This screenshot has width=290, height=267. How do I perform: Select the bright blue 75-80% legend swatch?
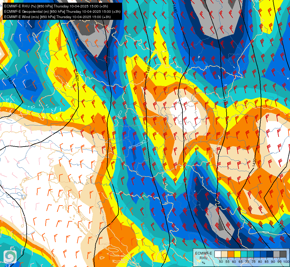click(257, 254)
